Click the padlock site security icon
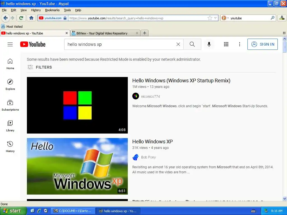This screenshot has height=215, width=287. [65, 18]
